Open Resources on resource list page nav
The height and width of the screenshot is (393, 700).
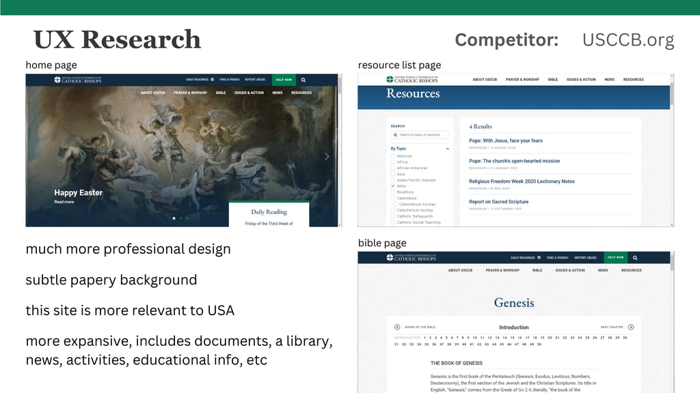tap(634, 79)
